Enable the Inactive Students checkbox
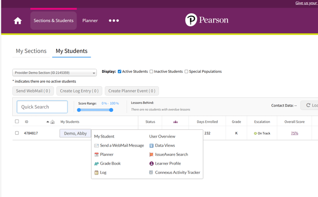The image size is (318, 197). (151, 71)
